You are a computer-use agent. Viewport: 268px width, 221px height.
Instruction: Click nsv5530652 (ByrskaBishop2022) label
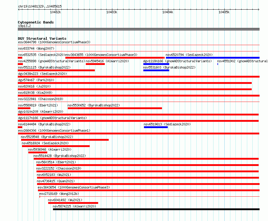(94, 105)
